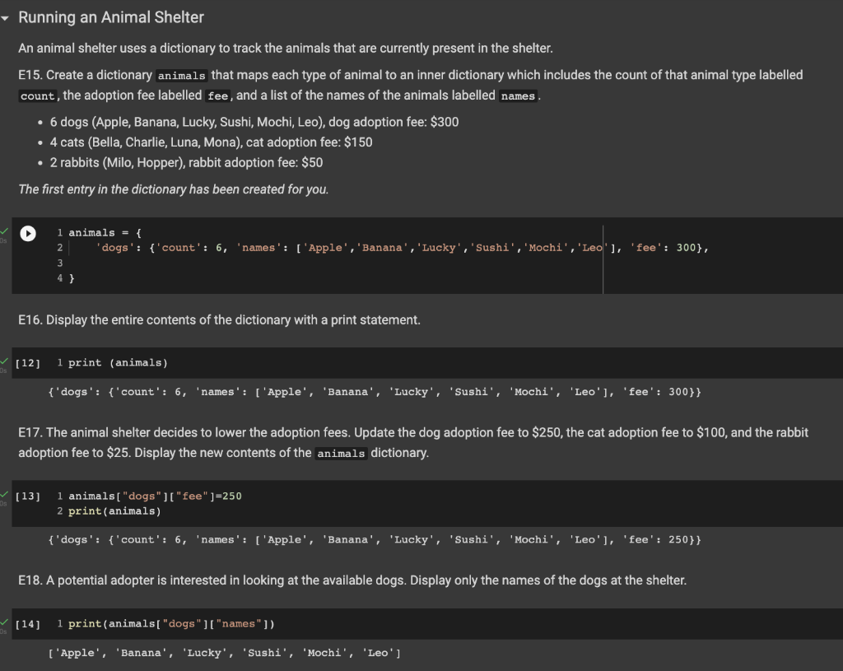Screen dimensions: 843x671
Task: Click print(animals) on line 2 of cell 13
Action: [114, 511]
